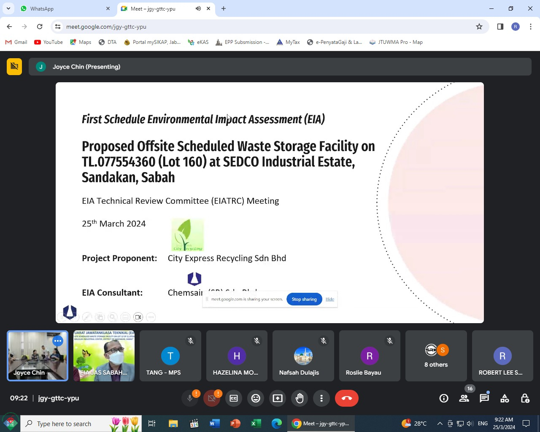Select the Joyce Chin video tile
This screenshot has height=432, width=540.
tap(38, 356)
